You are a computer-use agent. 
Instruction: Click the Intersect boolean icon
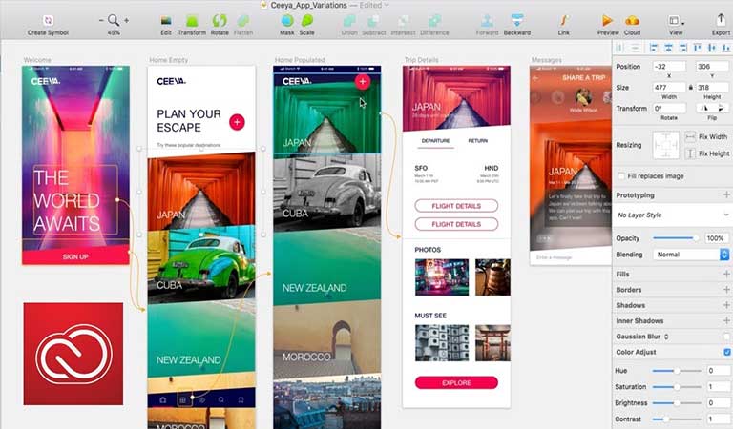(403, 21)
